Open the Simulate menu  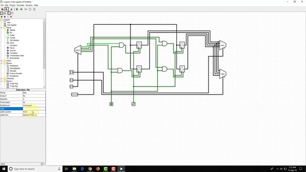tap(21, 5)
